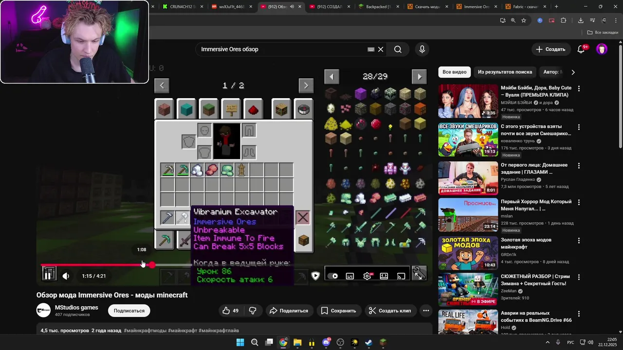The height and width of the screenshot is (350, 623).
Task: Open Discord from the taskbar
Action: coord(326,342)
